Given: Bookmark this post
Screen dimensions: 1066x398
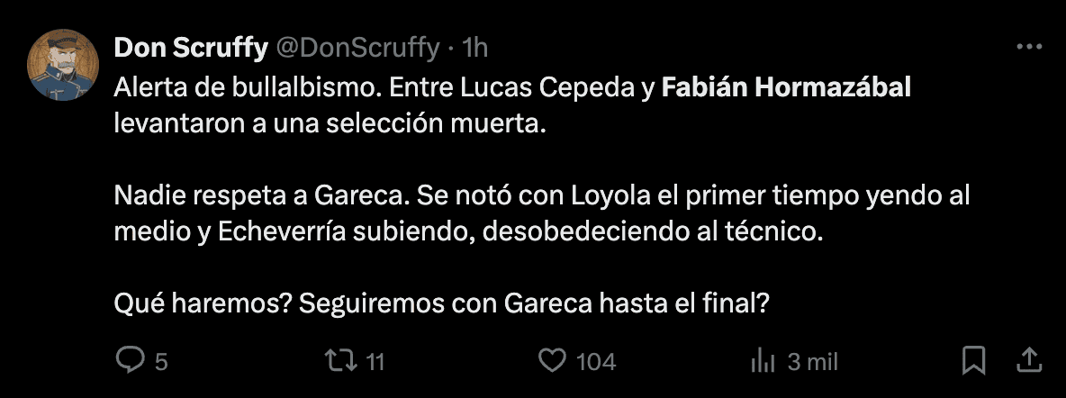Looking at the screenshot, I should coord(973,361).
